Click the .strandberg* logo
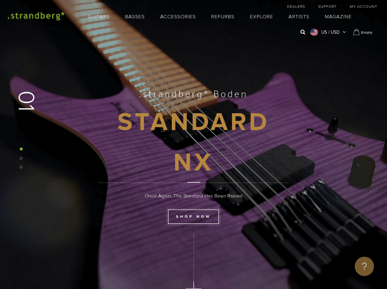This screenshot has height=289, width=387. [x=36, y=16]
